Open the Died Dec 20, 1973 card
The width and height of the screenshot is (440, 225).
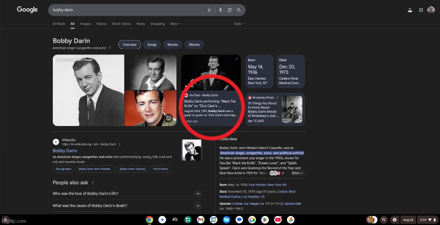[x=291, y=72]
